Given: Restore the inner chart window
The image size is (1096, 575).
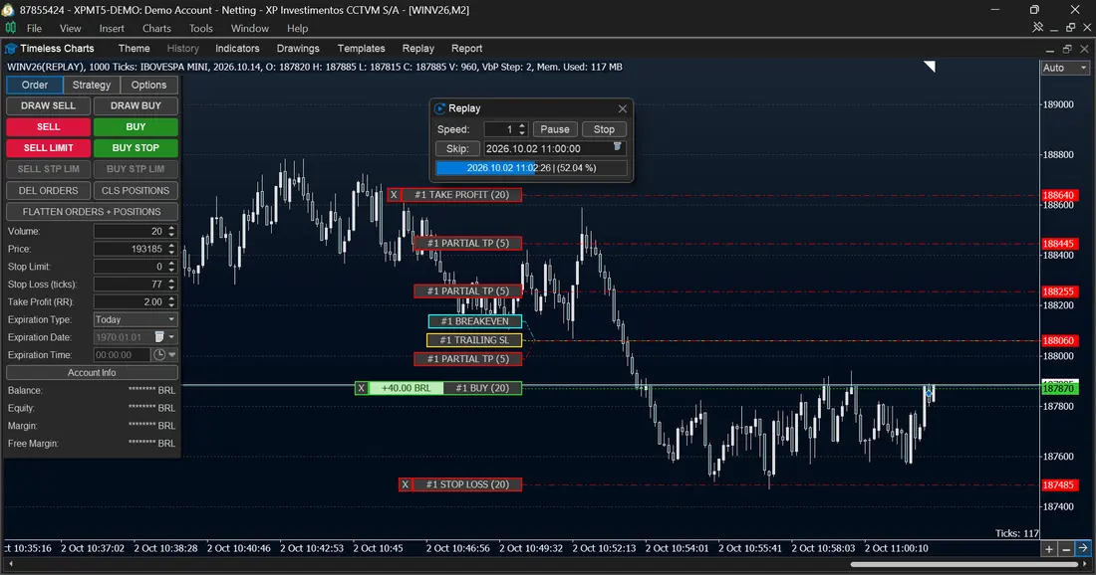Looking at the screenshot, I should pos(1070,27).
